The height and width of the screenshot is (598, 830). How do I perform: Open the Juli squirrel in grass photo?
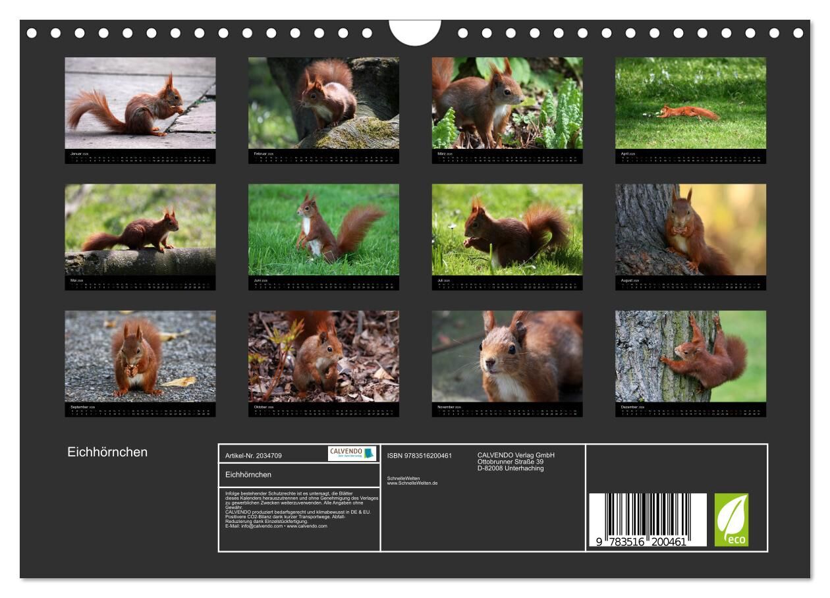(507, 229)
